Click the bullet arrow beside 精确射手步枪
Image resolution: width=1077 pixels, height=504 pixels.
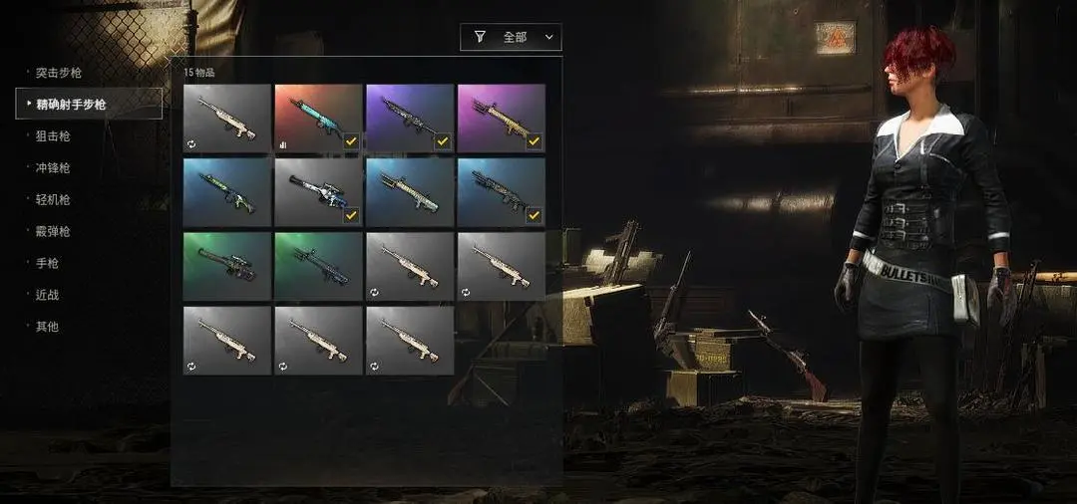click(28, 105)
